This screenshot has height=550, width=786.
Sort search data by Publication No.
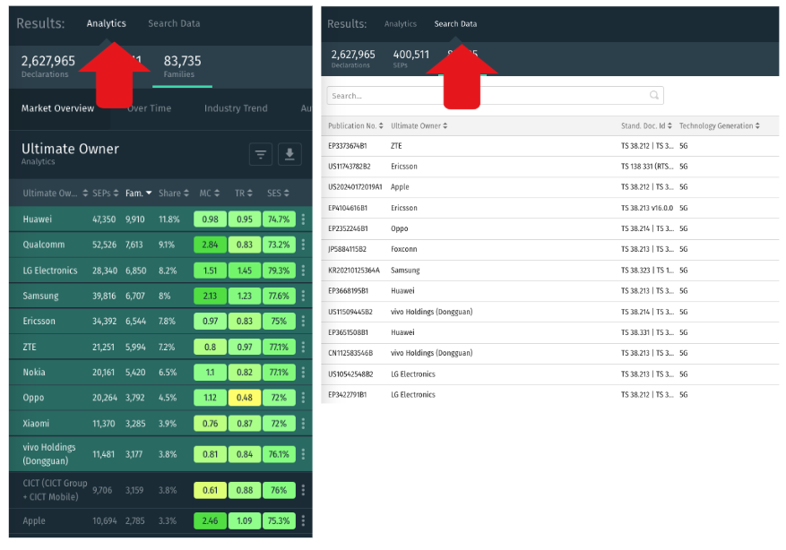point(356,125)
